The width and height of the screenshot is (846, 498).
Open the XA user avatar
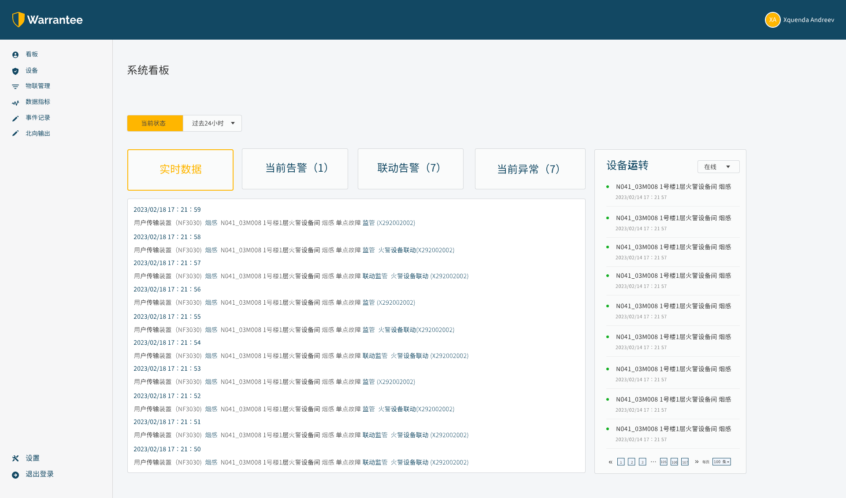coord(772,20)
